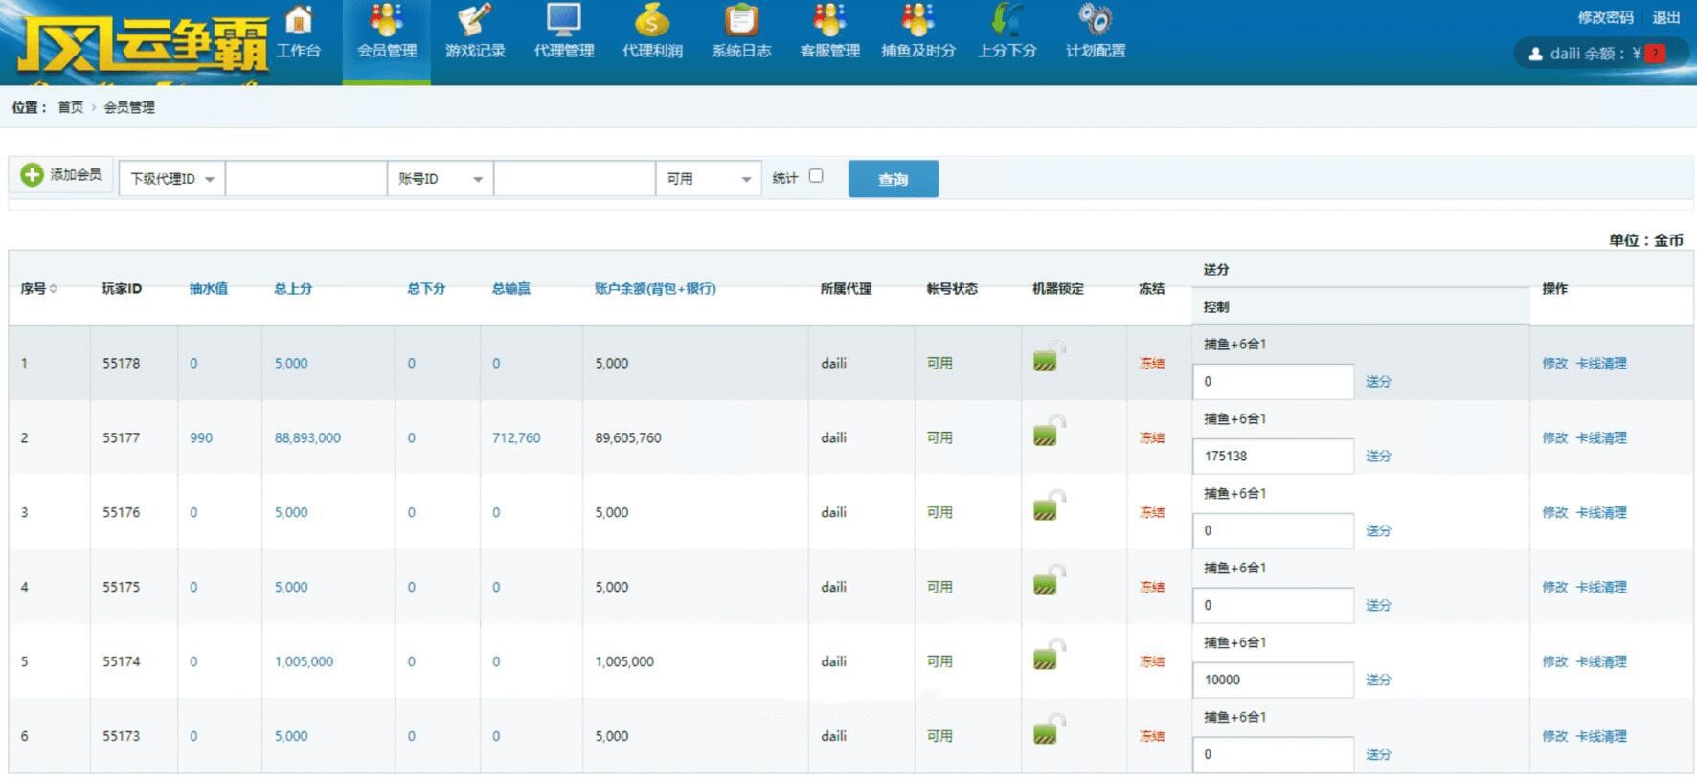Viewport: 1697px width, 783px height.
Task: Expand the 下级代理ID dropdown
Action: [x=172, y=179]
